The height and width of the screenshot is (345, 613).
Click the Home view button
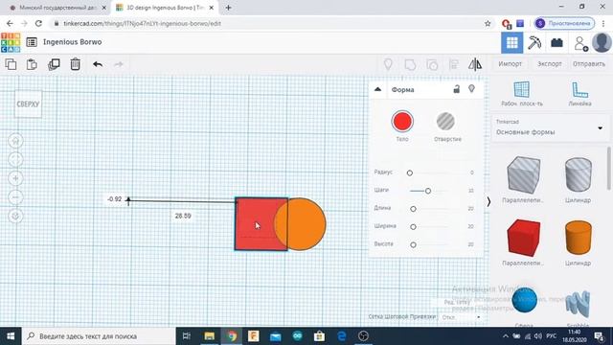pos(15,141)
